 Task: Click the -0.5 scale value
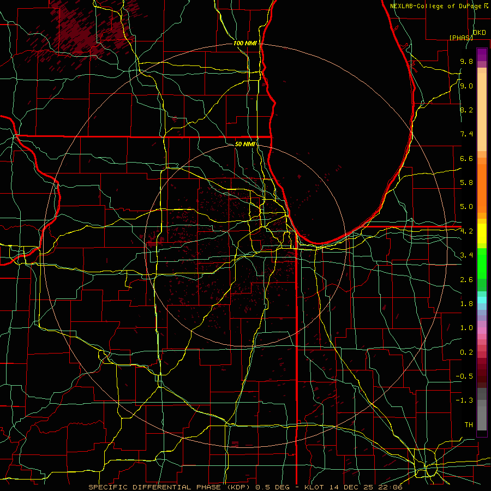pyautogui.click(x=464, y=376)
